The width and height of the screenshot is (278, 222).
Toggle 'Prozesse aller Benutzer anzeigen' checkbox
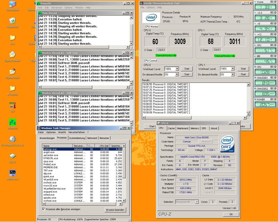coord(43,209)
